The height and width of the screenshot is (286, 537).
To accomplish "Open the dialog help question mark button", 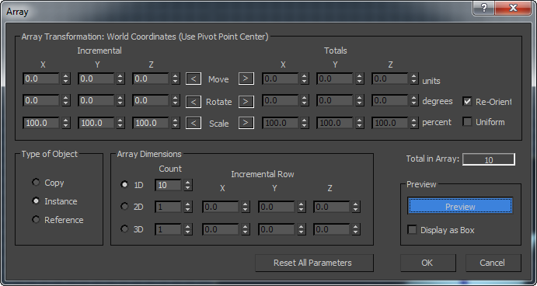I will coord(483,8).
